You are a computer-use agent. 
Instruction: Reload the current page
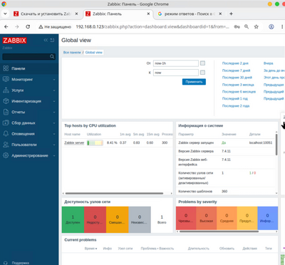click(28, 27)
